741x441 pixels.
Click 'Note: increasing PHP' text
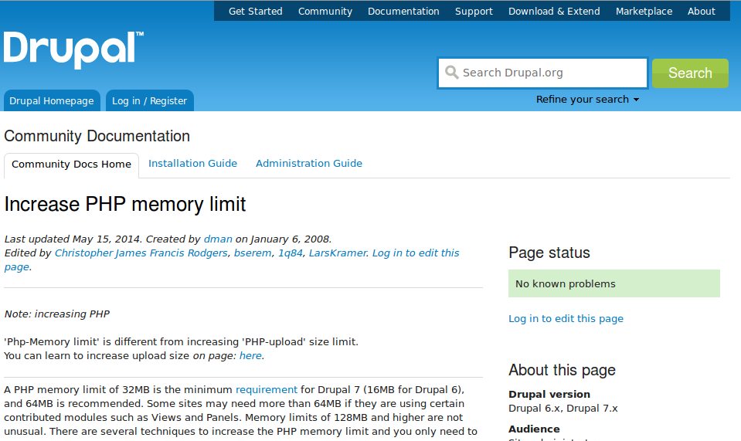pyautogui.click(x=56, y=314)
